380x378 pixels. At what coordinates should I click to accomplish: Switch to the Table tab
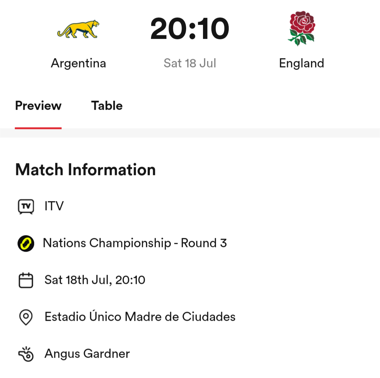[107, 105]
